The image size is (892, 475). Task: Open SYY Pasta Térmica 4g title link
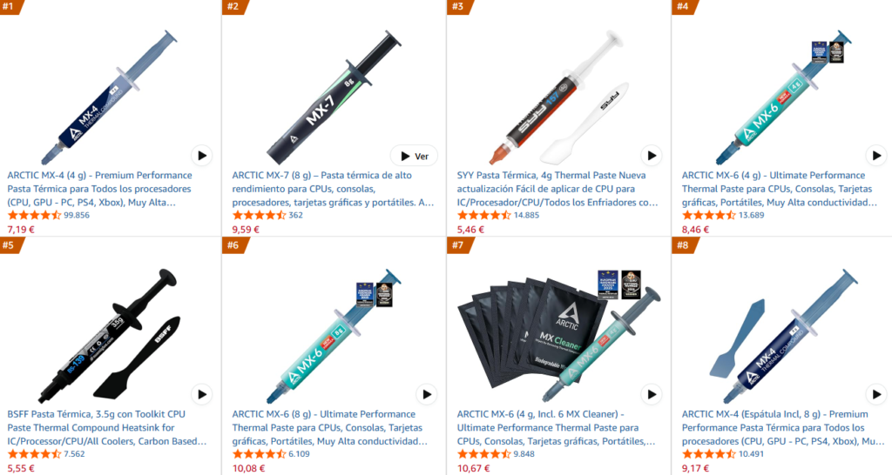557,189
